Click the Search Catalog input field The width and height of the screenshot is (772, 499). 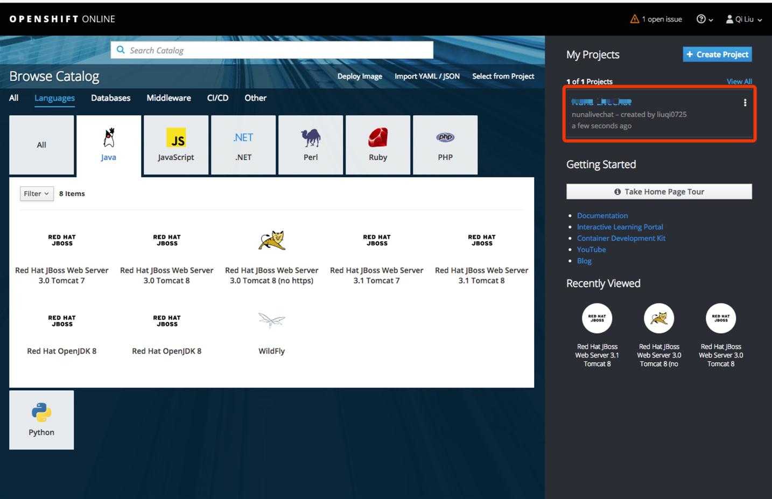[272, 50]
